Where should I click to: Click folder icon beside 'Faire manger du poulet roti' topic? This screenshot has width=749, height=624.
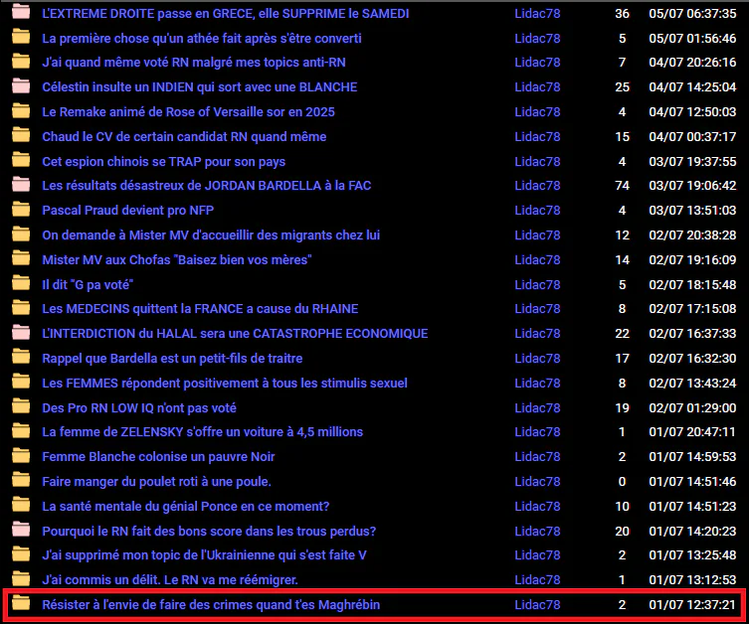(21, 480)
